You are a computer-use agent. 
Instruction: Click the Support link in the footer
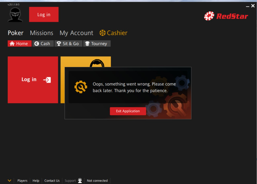[70, 181]
